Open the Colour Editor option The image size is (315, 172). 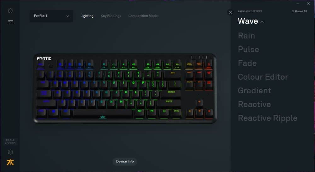pos(263,77)
